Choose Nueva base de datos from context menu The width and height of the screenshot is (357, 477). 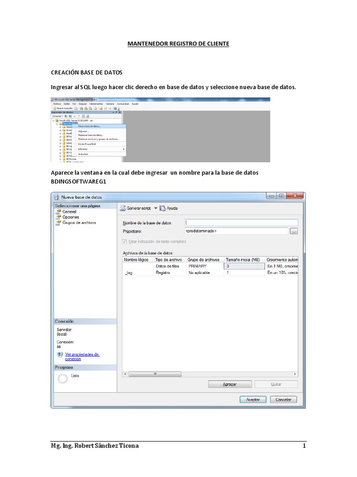coord(99,126)
